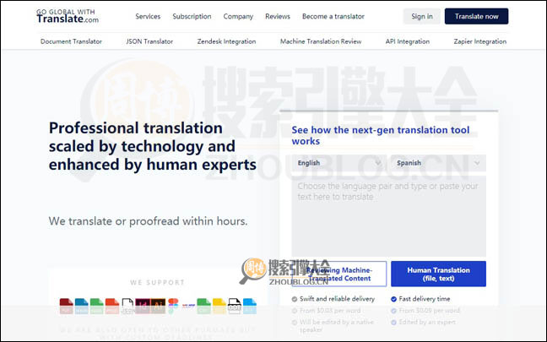Click the blue checkmark beside Fast delivery time

394,299
